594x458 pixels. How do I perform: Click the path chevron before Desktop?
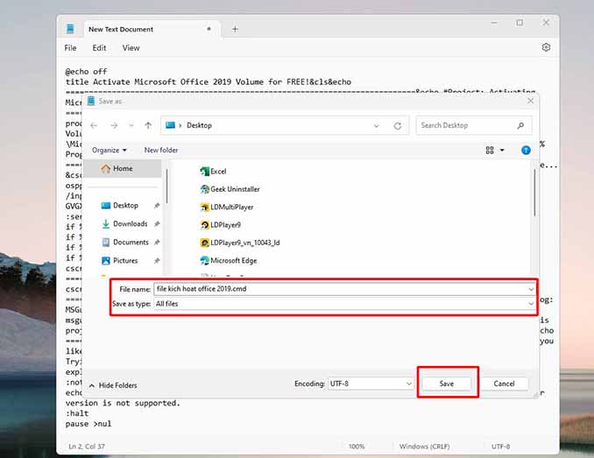point(180,125)
